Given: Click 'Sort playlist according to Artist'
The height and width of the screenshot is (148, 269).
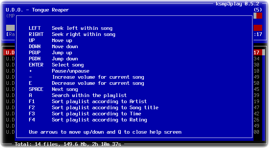Looking at the screenshot, I should point(99,101).
